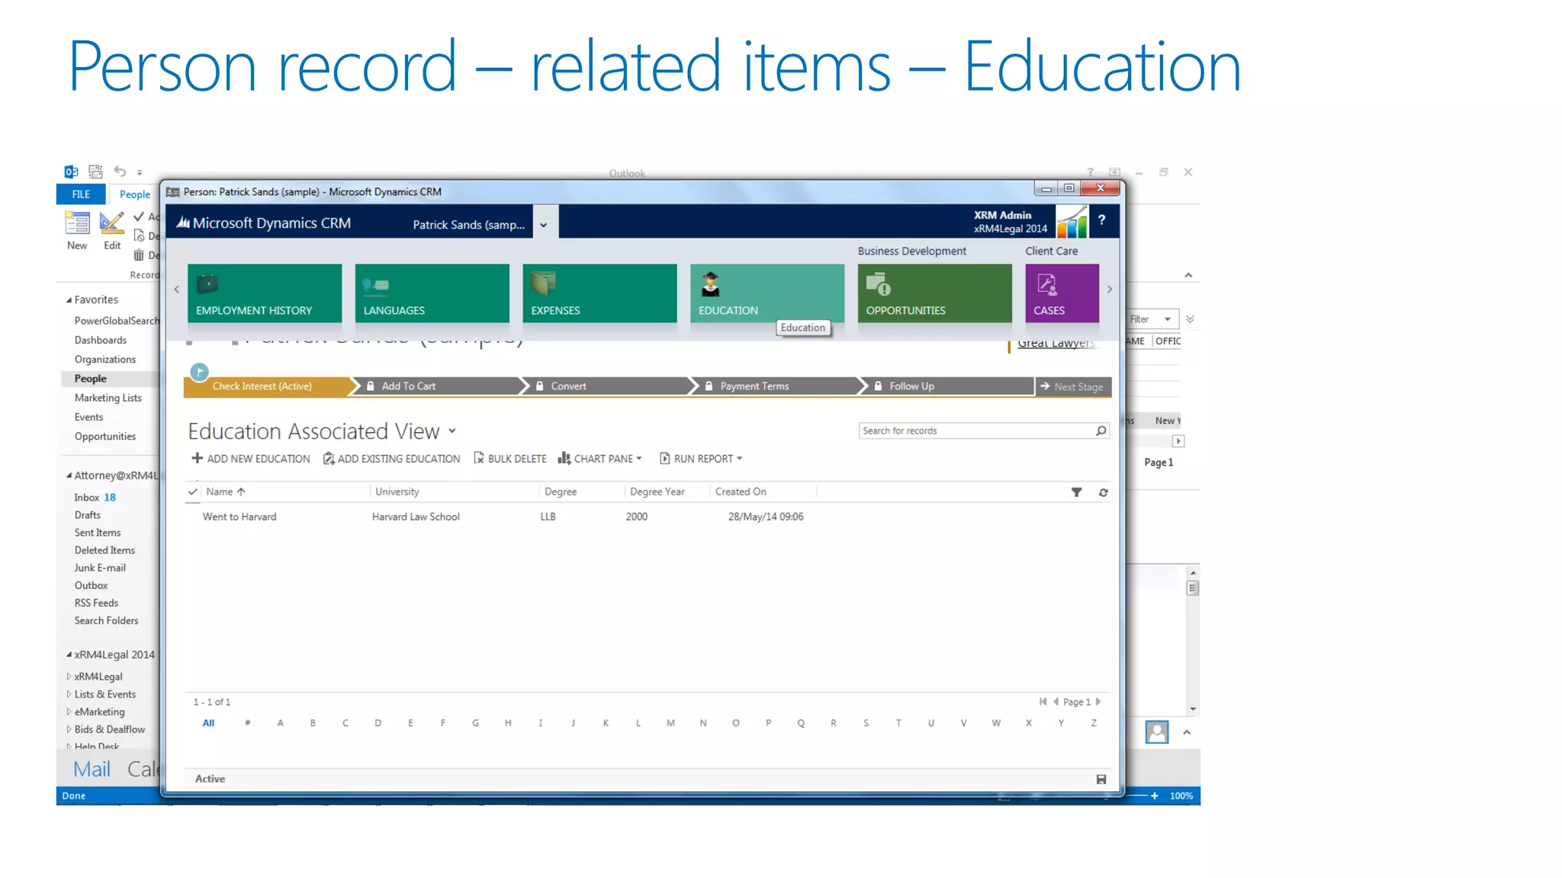The height and width of the screenshot is (878, 1562).
Task: Click Undo in Outlook quick access toolbar
Action: click(x=120, y=171)
